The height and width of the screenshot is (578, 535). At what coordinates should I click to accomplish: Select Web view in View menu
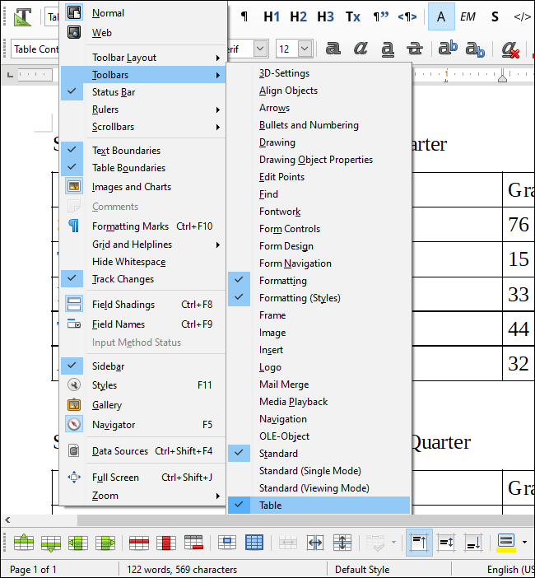click(143, 32)
